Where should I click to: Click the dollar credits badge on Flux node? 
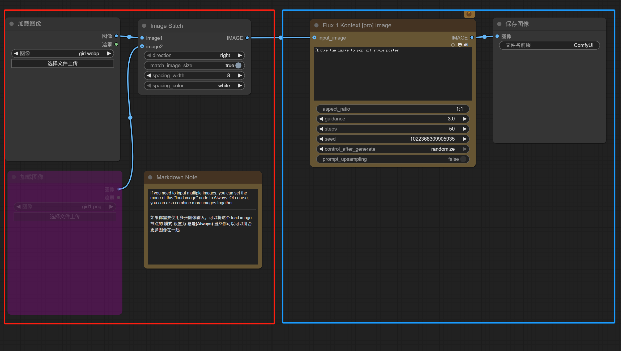[x=469, y=14]
